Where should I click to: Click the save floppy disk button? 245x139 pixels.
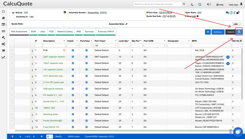(x=239, y=32)
